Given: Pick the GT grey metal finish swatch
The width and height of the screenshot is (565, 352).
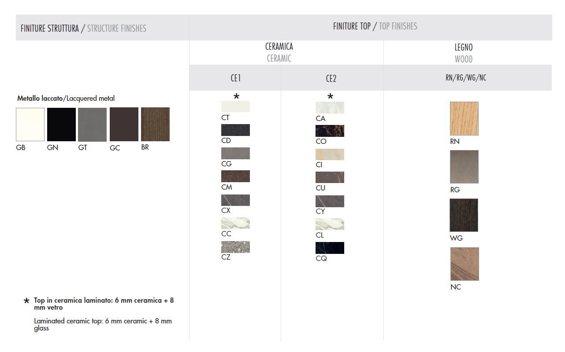Looking at the screenshot, I should pos(93,125).
